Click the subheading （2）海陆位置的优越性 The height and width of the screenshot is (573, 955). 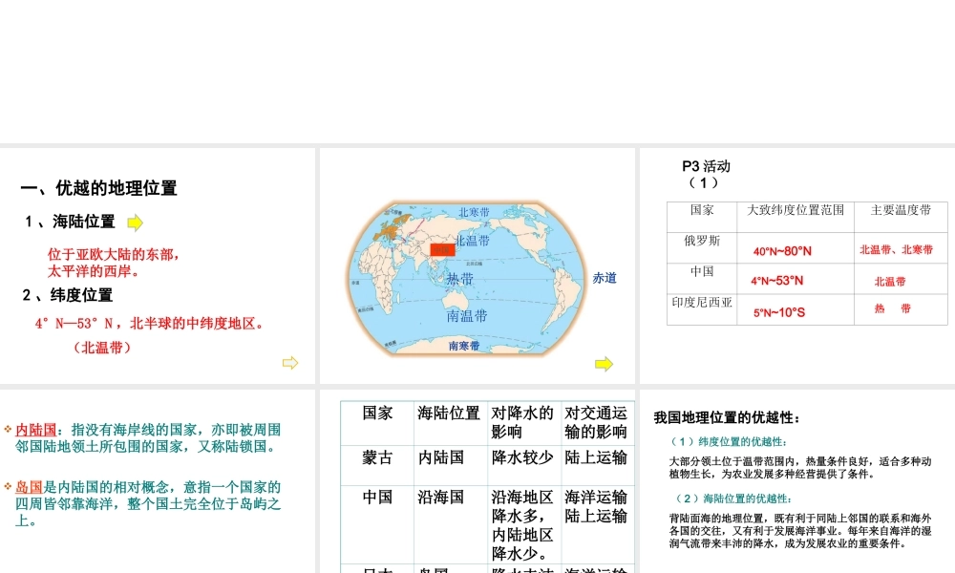[x=733, y=499]
